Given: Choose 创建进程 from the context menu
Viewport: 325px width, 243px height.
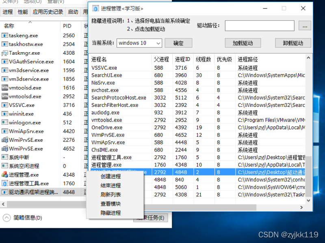Looking at the screenshot, I should click(x=110, y=176).
